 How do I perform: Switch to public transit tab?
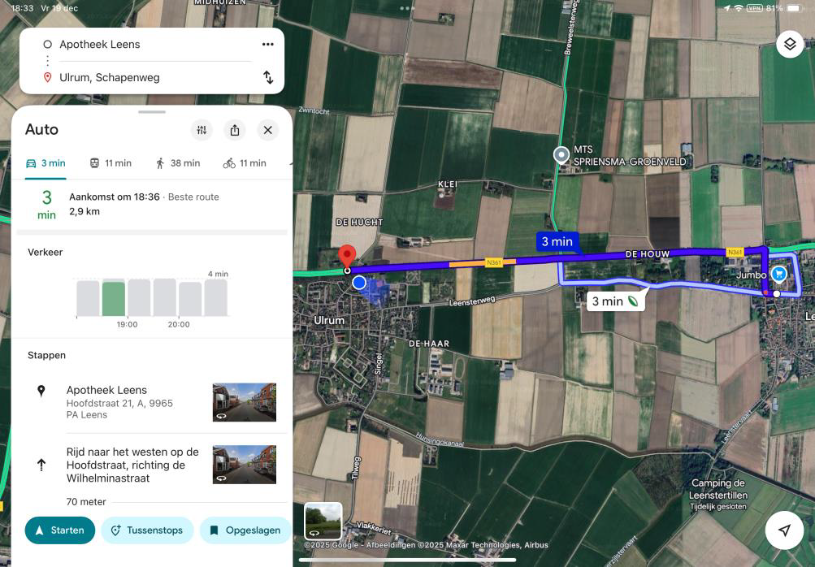pyautogui.click(x=110, y=163)
